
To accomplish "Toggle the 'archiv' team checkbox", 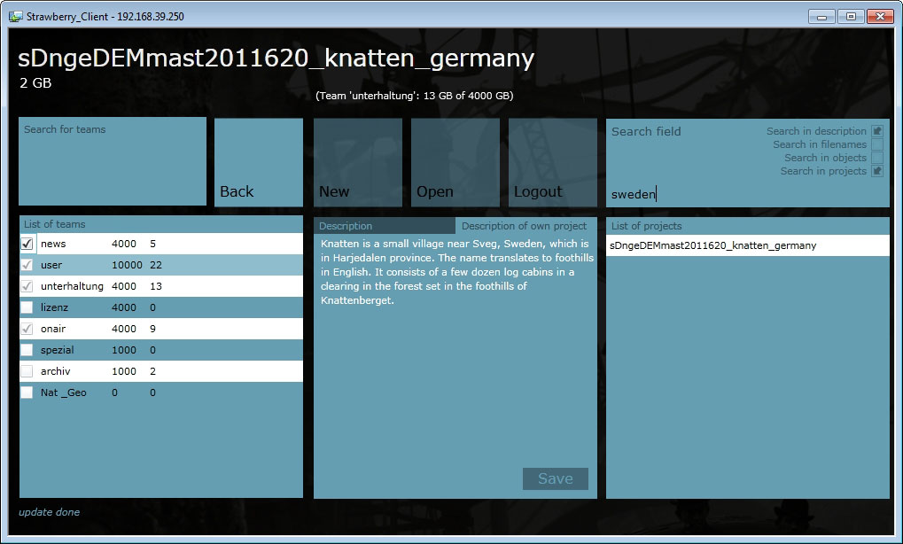I will pyautogui.click(x=27, y=371).
